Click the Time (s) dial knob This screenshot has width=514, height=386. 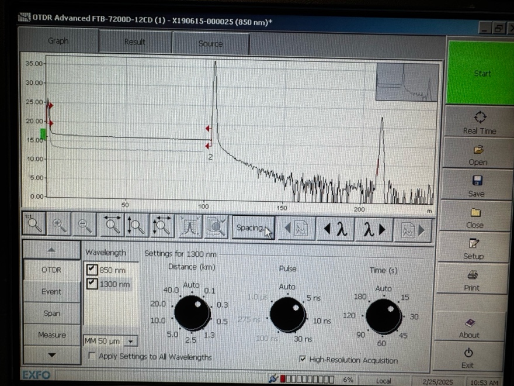click(384, 316)
